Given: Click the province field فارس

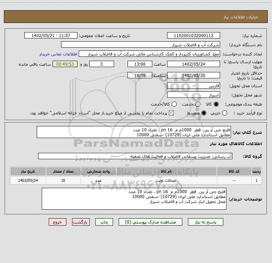Looking at the screenshot, I should click(x=194, y=85).
